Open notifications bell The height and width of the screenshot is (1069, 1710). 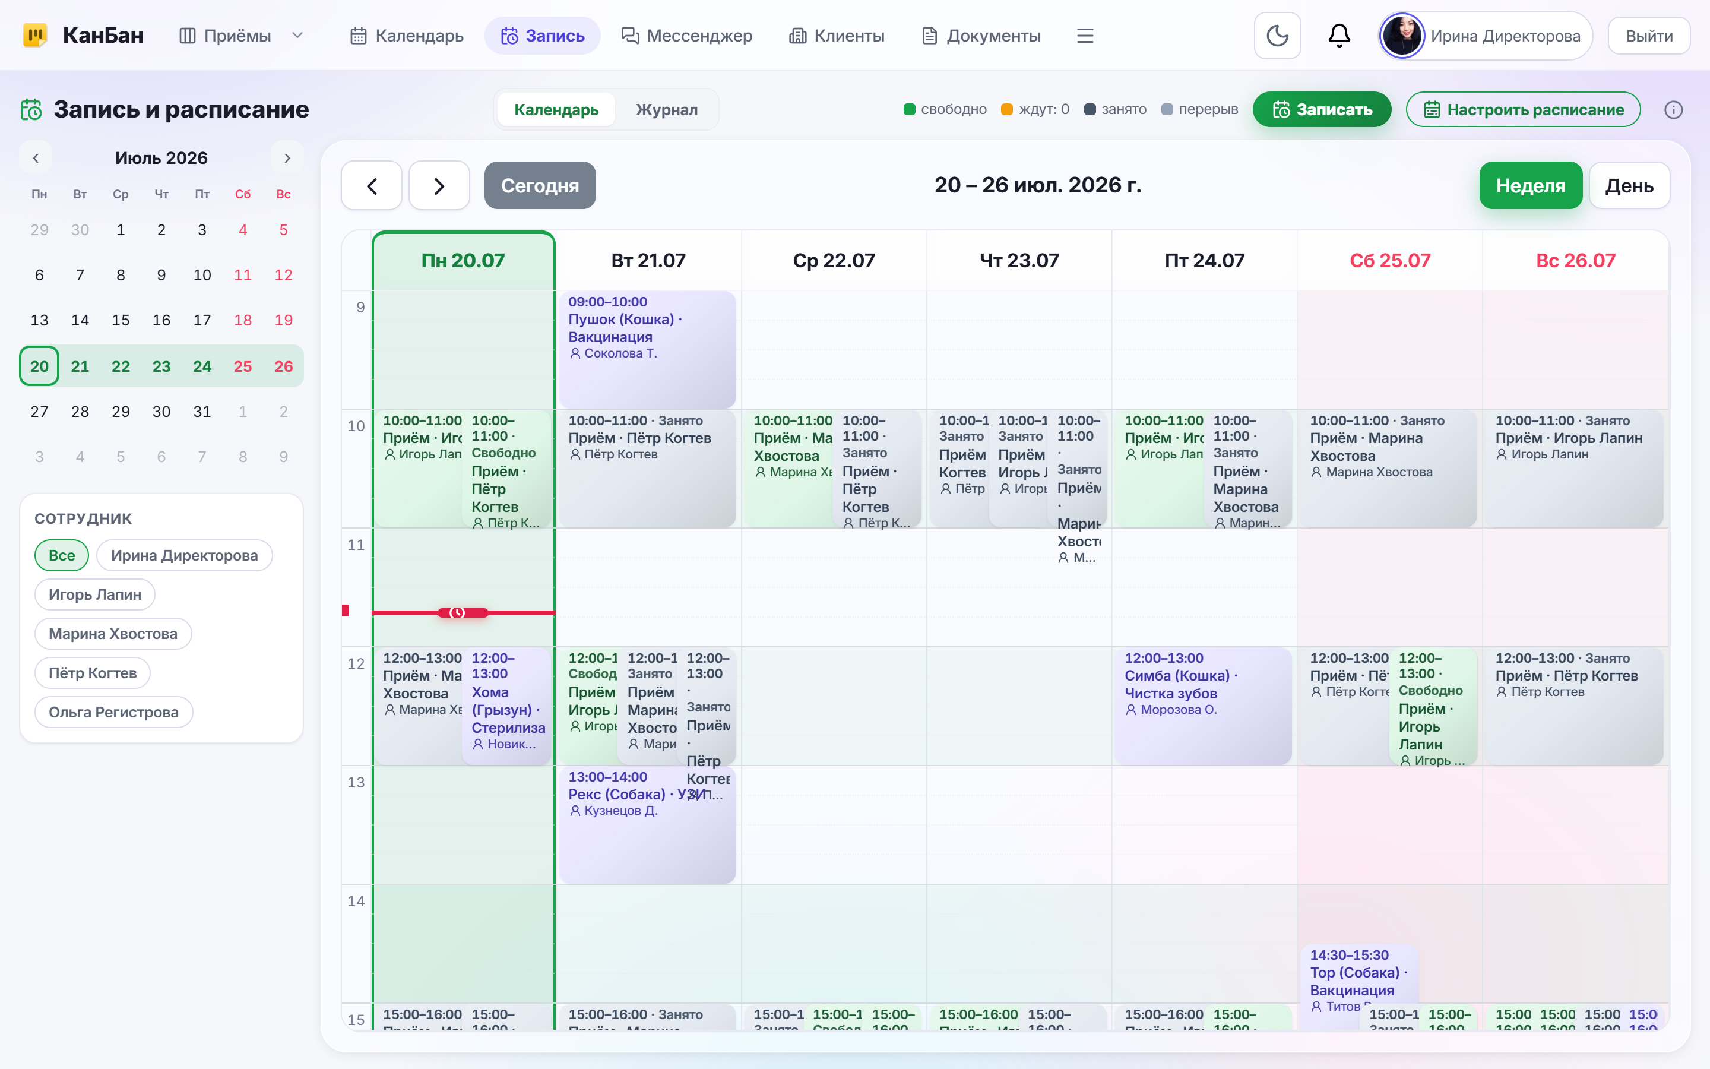(1338, 36)
